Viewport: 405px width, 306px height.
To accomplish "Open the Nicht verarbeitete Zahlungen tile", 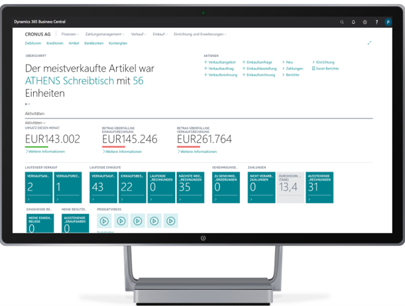I will click(261, 187).
